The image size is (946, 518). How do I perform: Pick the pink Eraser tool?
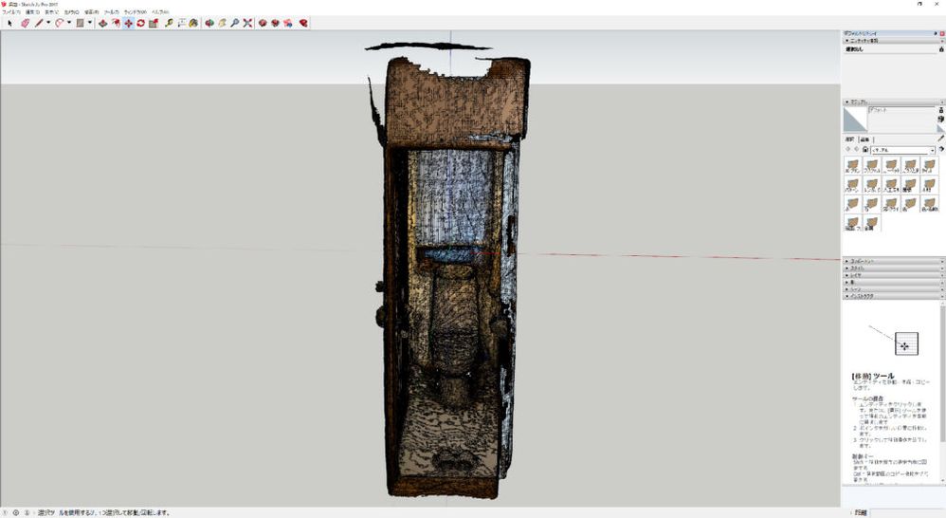[25, 23]
